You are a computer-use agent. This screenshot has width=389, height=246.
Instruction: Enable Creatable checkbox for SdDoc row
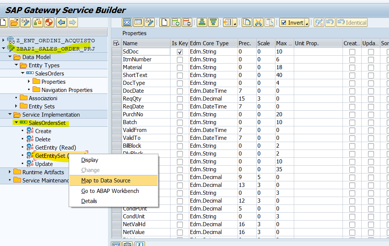(x=352, y=52)
